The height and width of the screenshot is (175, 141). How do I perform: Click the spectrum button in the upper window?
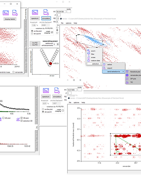click(35, 18)
